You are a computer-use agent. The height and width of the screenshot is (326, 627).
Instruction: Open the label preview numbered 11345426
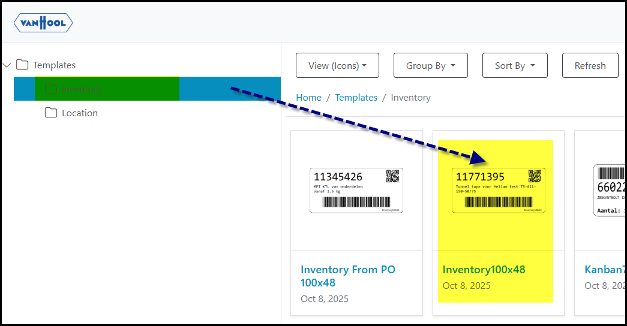pos(356,191)
